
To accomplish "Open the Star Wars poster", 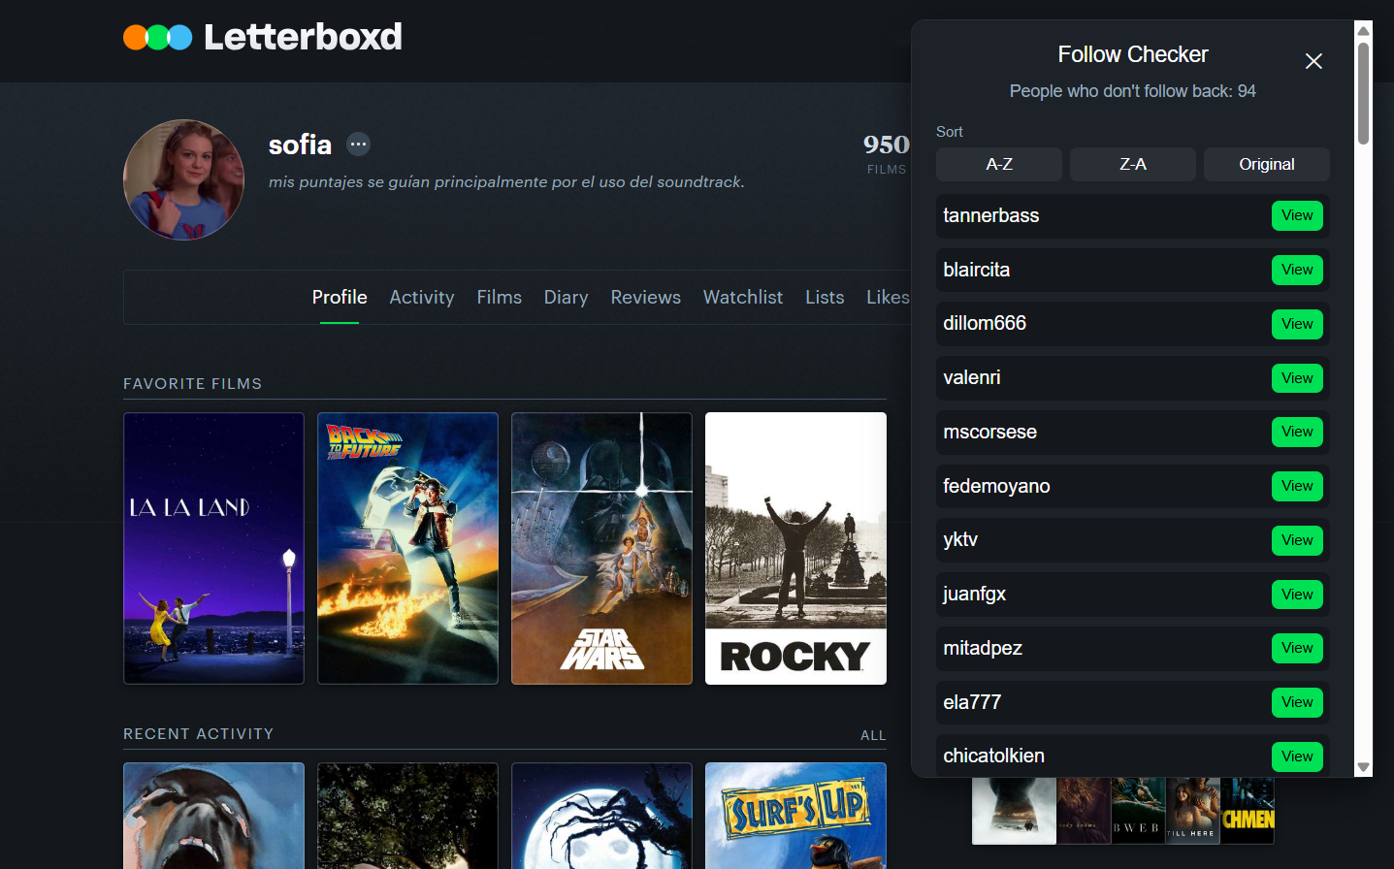I will coord(601,549).
